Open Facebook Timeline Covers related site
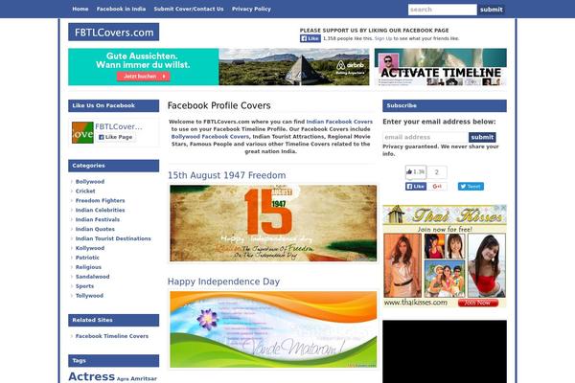This screenshot has width=575, height=383. [x=112, y=336]
